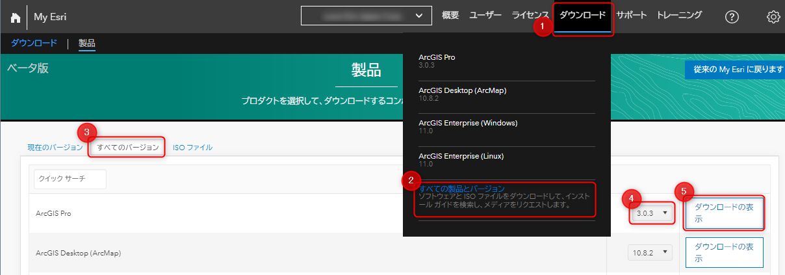The height and width of the screenshot is (275, 785).
Task: Open the サポート menu item
Action: click(631, 15)
